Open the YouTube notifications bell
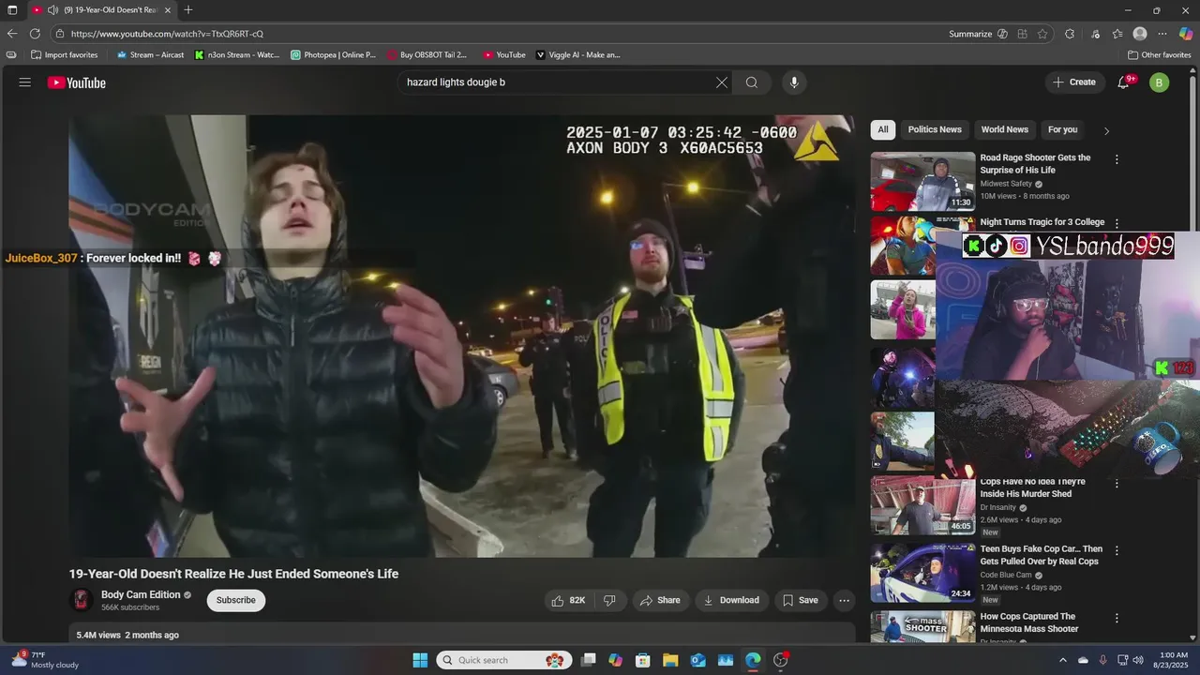 coord(1124,82)
